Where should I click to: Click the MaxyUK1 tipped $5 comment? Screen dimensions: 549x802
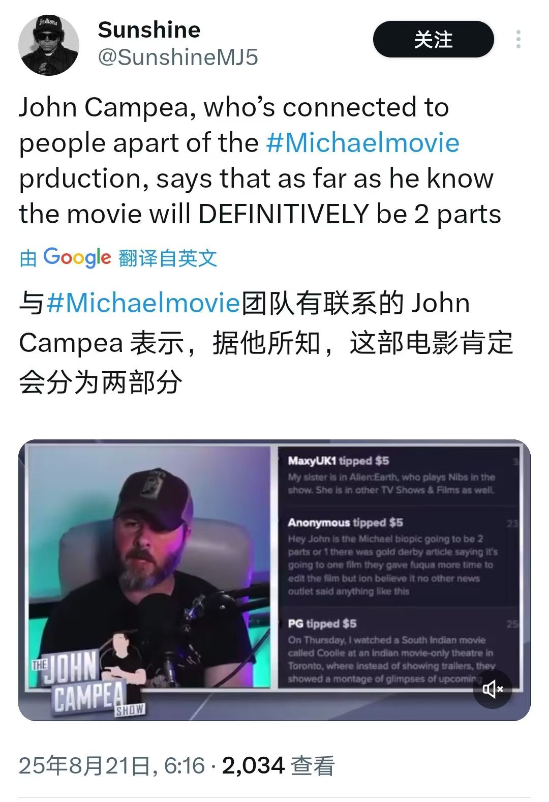(391, 475)
